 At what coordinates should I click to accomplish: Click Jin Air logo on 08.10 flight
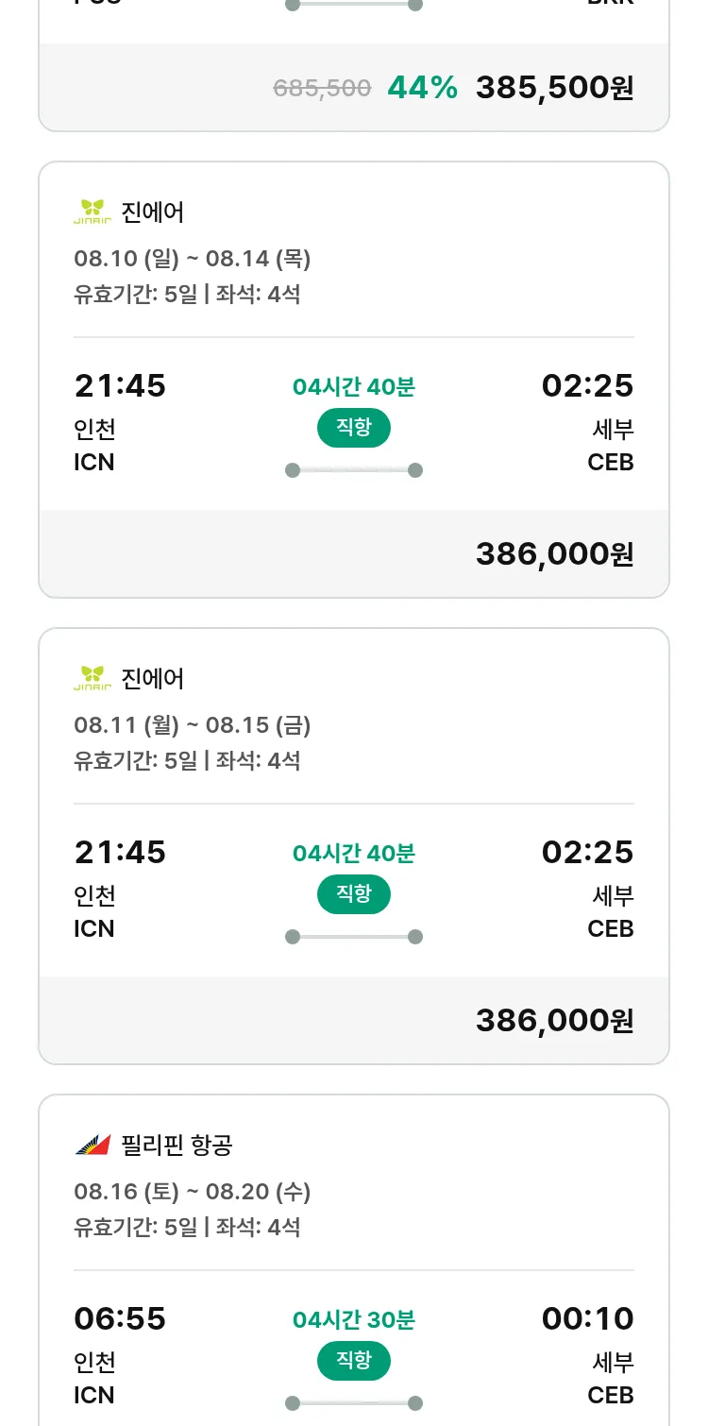(x=93, y=212)
